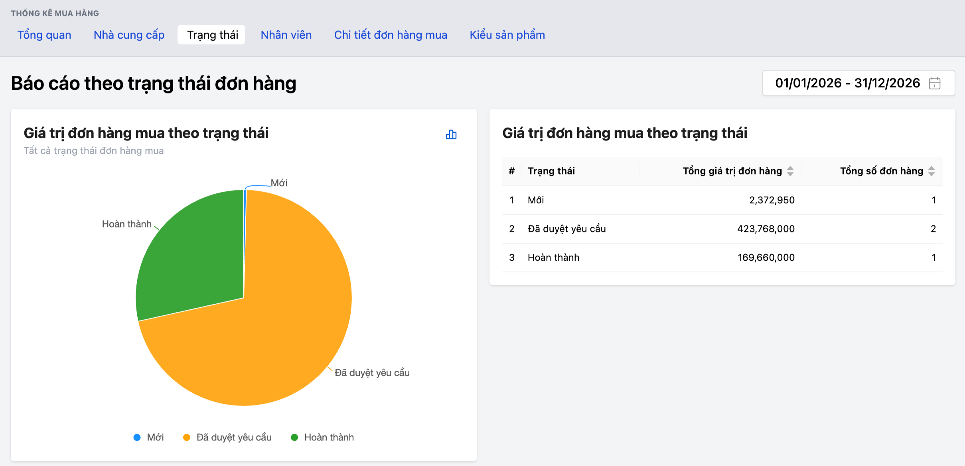Image resolution: width=965 pixels, height=466 pixels.
Task: Switch chart to bar chart view
Action: click(451, 135)
